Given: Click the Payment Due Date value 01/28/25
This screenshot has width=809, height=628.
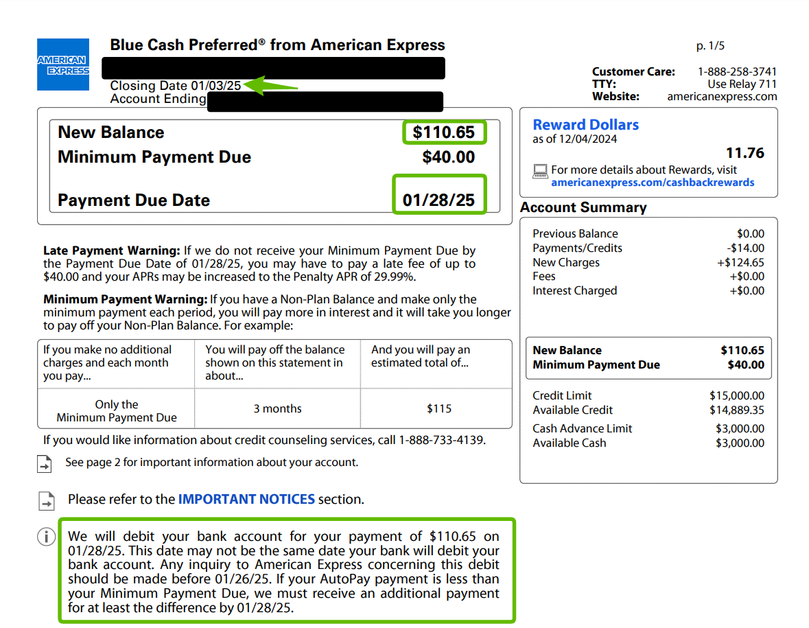Looking at the screenshot, I should [438, 200].
